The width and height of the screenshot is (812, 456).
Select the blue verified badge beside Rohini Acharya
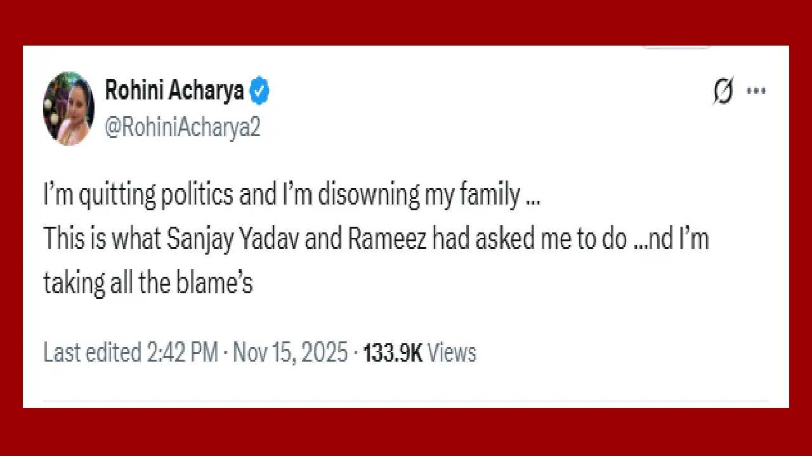(x=259, y=91)
